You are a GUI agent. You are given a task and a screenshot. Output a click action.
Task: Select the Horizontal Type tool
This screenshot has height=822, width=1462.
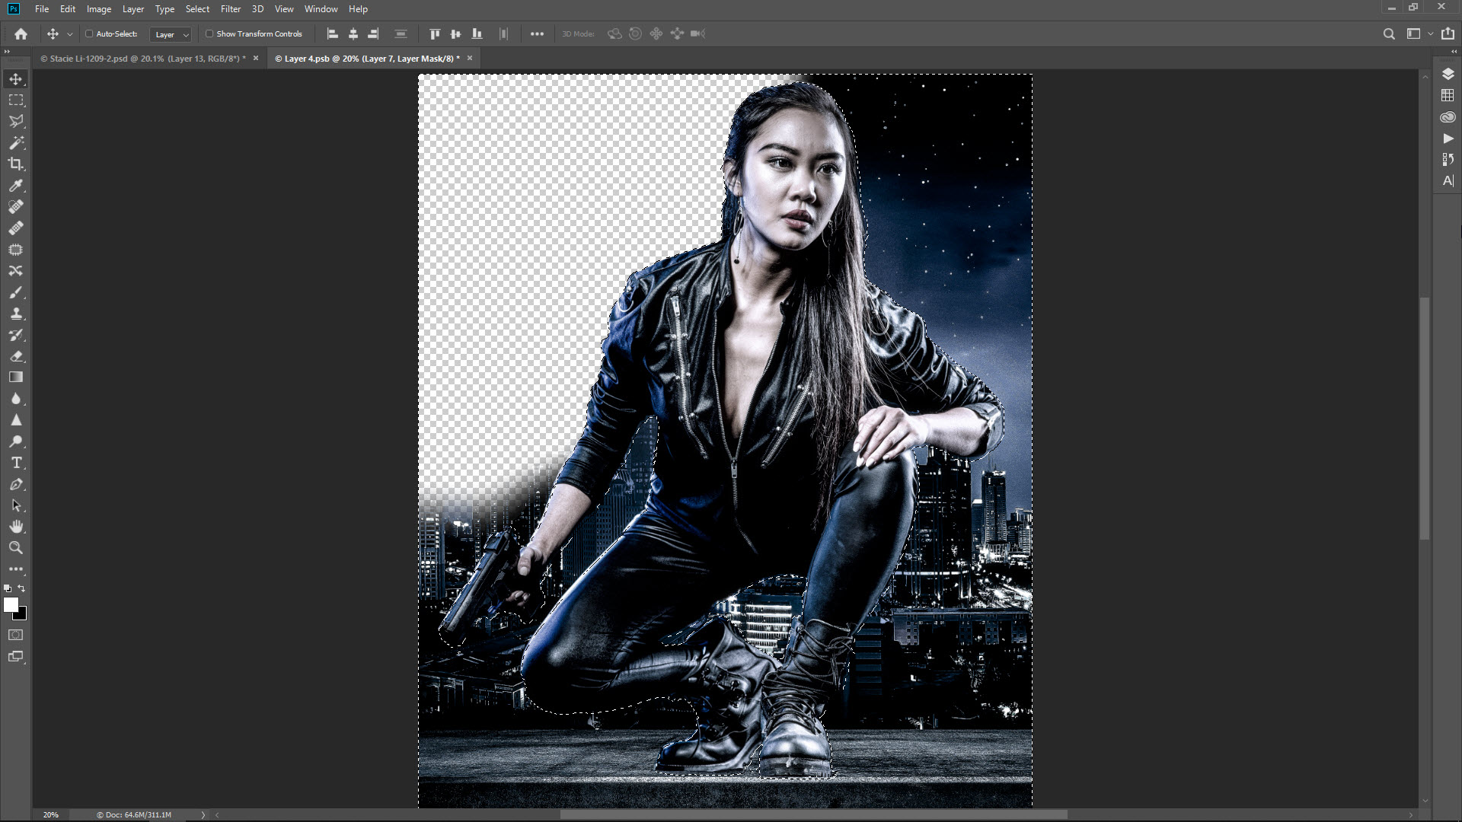tap(16, 463)
